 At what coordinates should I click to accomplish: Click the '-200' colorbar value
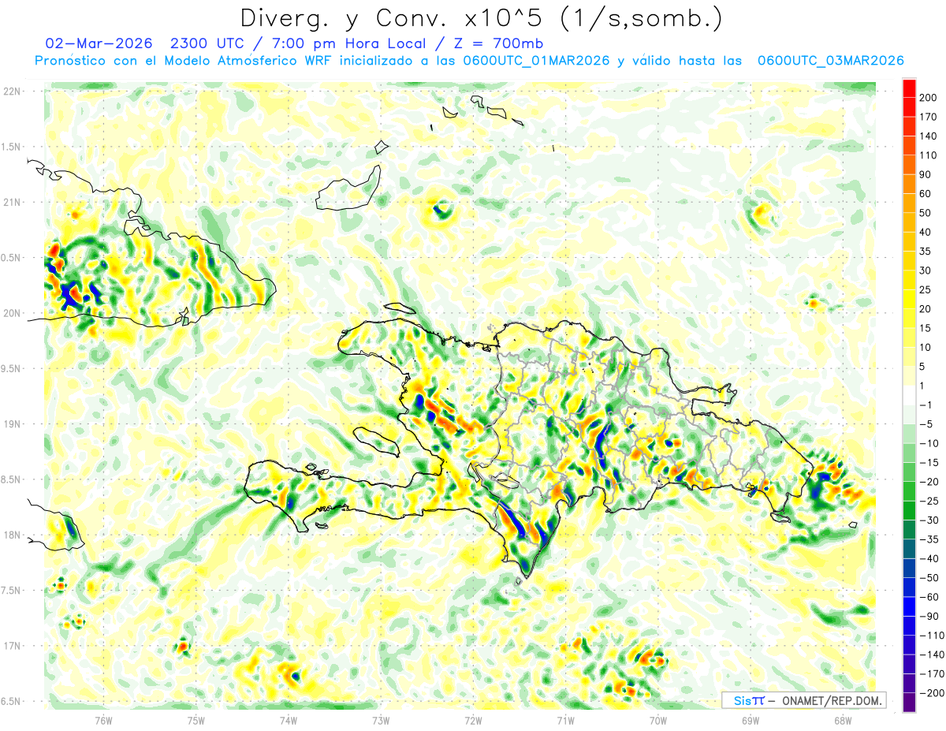(933, 693)
